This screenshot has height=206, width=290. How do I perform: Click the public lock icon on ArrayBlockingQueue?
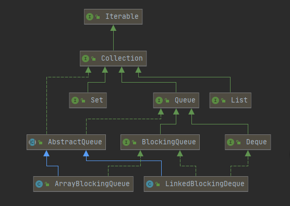[x=47, y=184]
